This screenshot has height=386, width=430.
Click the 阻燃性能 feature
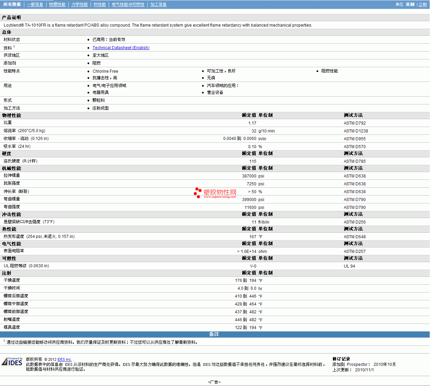[x=330, y=71]
